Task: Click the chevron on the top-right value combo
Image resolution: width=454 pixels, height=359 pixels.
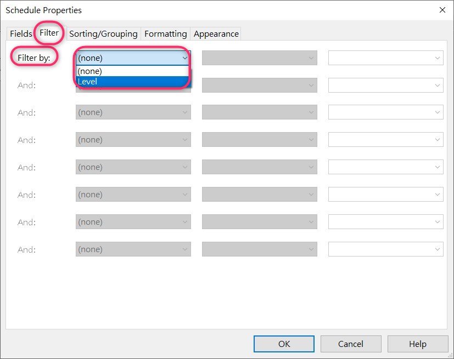Action: coord(438,58)
